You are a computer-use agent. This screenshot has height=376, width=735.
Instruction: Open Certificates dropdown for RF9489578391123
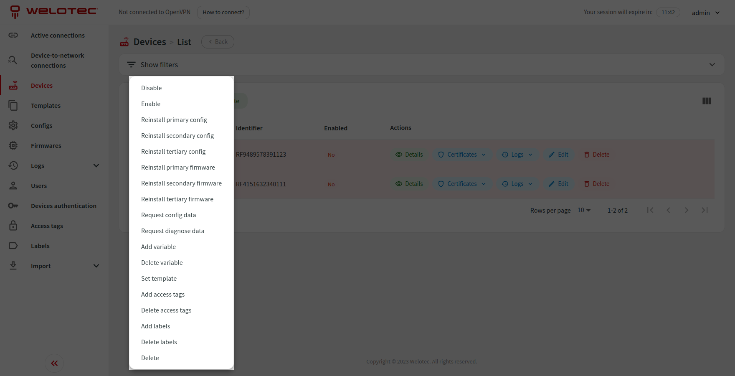coord(462,155)
